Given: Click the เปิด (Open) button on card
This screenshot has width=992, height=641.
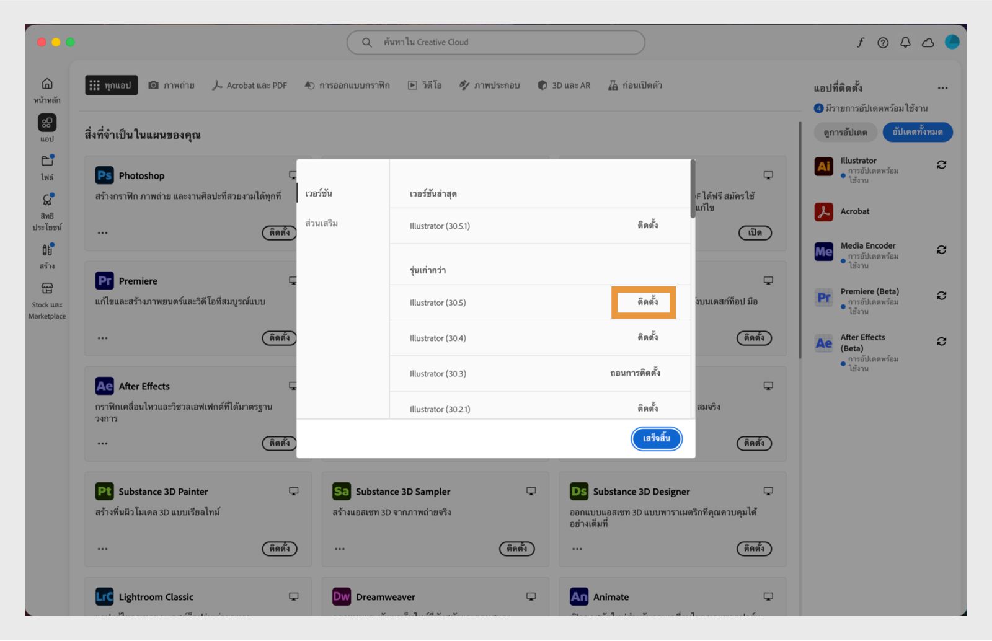Looking at the screenshot, I should (755, 233).
